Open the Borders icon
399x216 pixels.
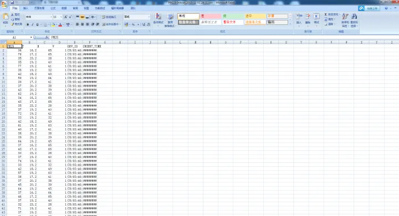point(45,25)
